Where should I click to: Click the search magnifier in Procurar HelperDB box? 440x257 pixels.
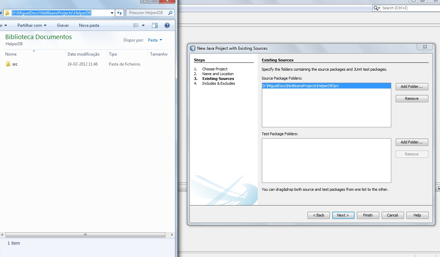click(170, 12)
